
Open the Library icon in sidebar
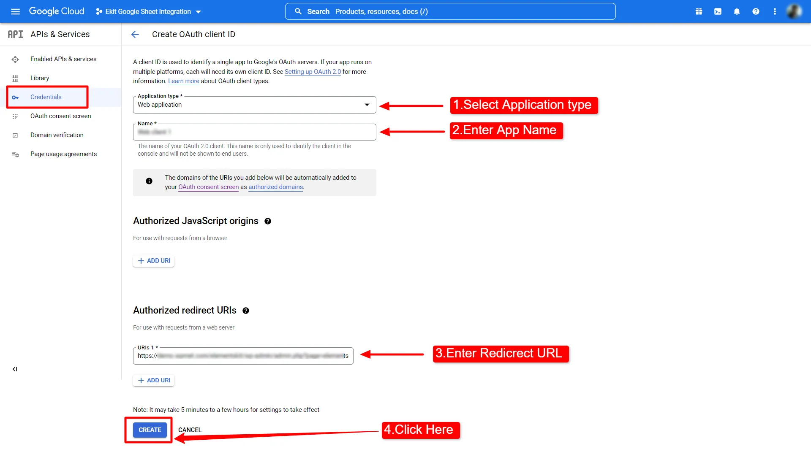tap(15, 78)
